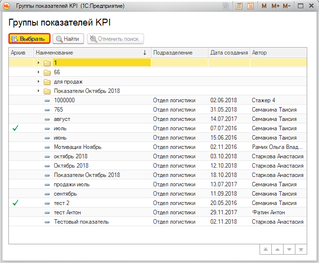This screenshot has height=263, width=319.
Task: Open the calendar icon in title bar
Action: 251,6
